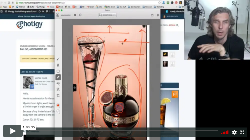Open the Webmail bookmark
250x140 pixels.
(x=20, y=7)
